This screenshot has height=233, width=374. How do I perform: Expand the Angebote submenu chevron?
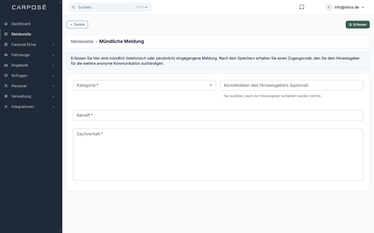[x=53, y=65]
